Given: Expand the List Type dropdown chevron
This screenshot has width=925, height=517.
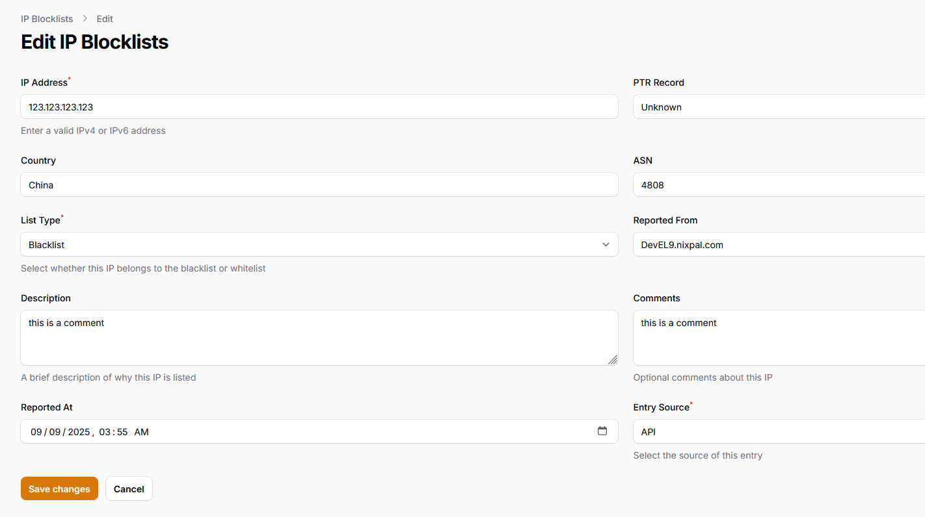Looking at the screenshot, I should pos(606,245).
